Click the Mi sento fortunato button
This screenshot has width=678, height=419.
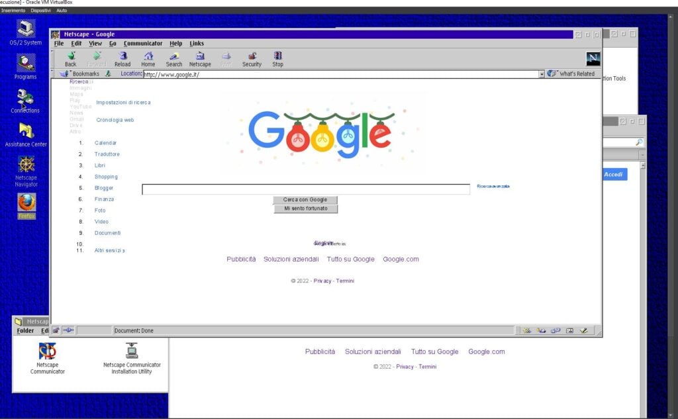tap(306, 209)
